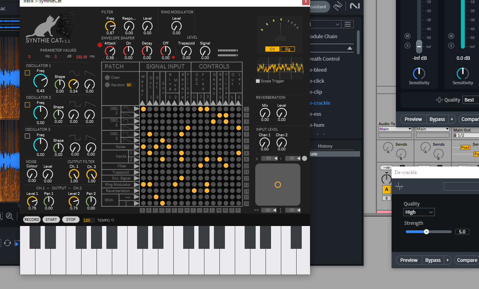Open the Main Out 1/2 dropdown
Image resolution: width=479 pixels, height=289 pixels.
(x=466, y=135)
